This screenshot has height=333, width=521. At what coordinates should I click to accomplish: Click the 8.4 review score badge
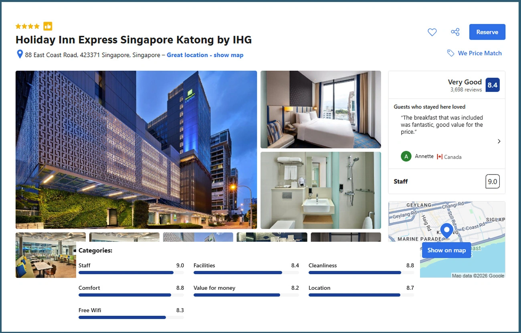492,85
